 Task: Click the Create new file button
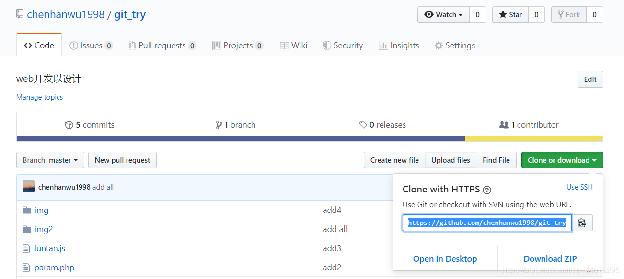point(394,160)
